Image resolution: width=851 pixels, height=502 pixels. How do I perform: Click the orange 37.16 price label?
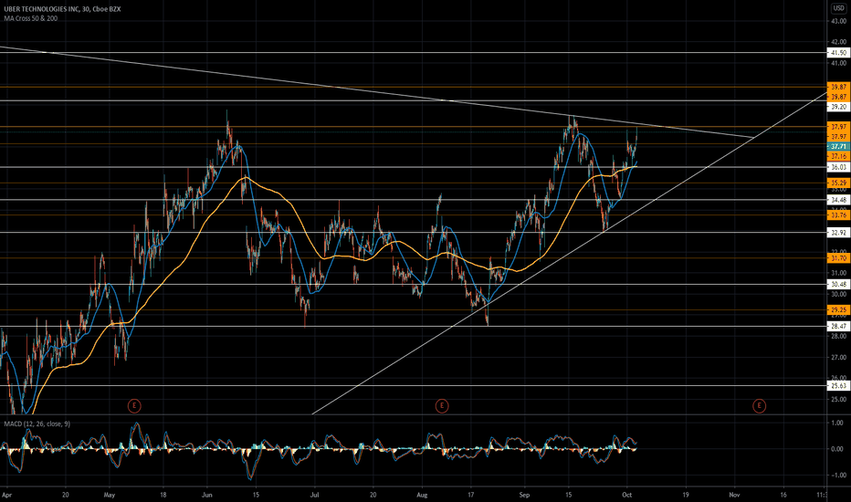tap(838, 156)
